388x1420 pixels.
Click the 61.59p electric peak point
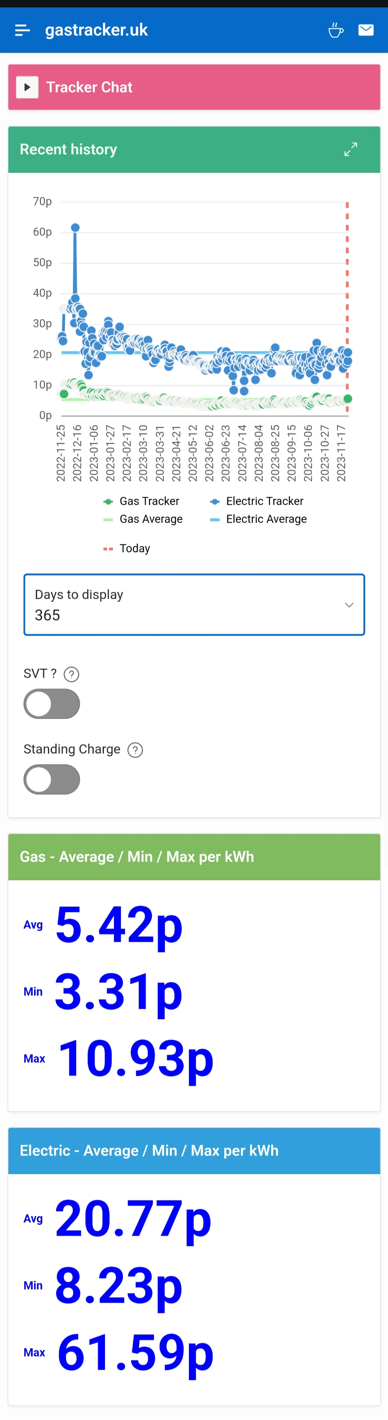tap(75, 228)
